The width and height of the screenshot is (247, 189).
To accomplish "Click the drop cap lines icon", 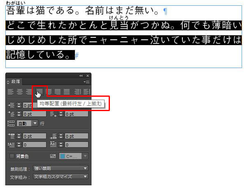I will tap(11, 144).
